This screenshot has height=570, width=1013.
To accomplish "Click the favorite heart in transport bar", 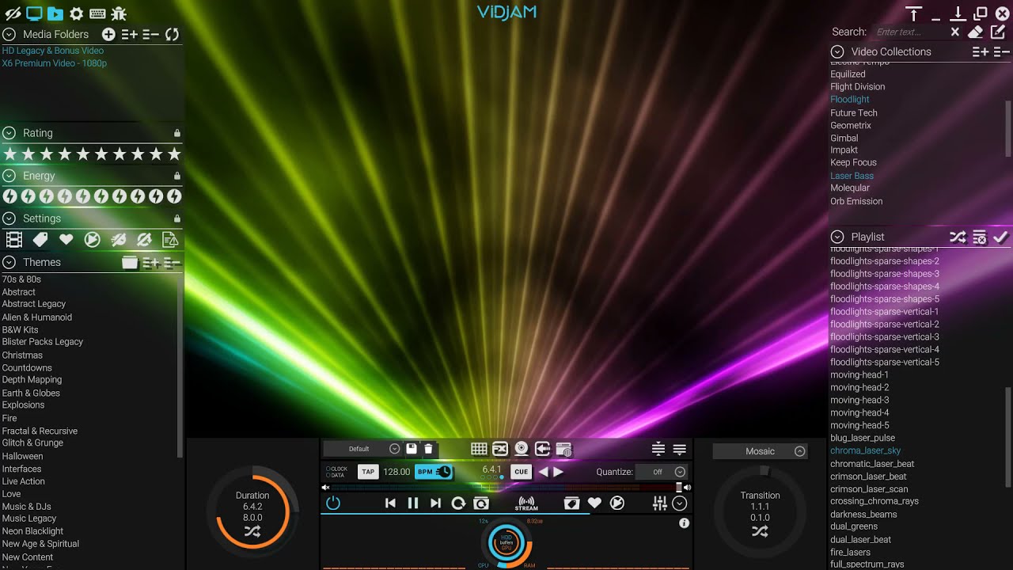I will [594, 503].
